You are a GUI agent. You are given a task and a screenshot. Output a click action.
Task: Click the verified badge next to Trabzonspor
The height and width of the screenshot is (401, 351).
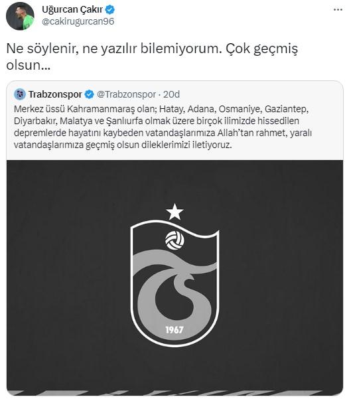click(89, 94)
